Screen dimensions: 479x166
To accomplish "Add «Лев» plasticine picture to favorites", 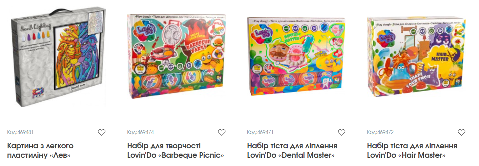I will [102, 132].
